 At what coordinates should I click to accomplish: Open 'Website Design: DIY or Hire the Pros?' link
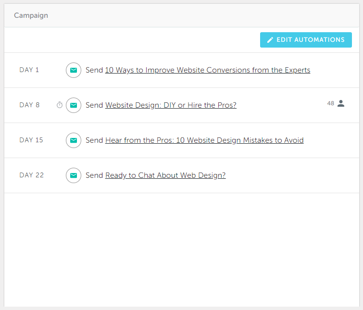(x=171, y=105)
